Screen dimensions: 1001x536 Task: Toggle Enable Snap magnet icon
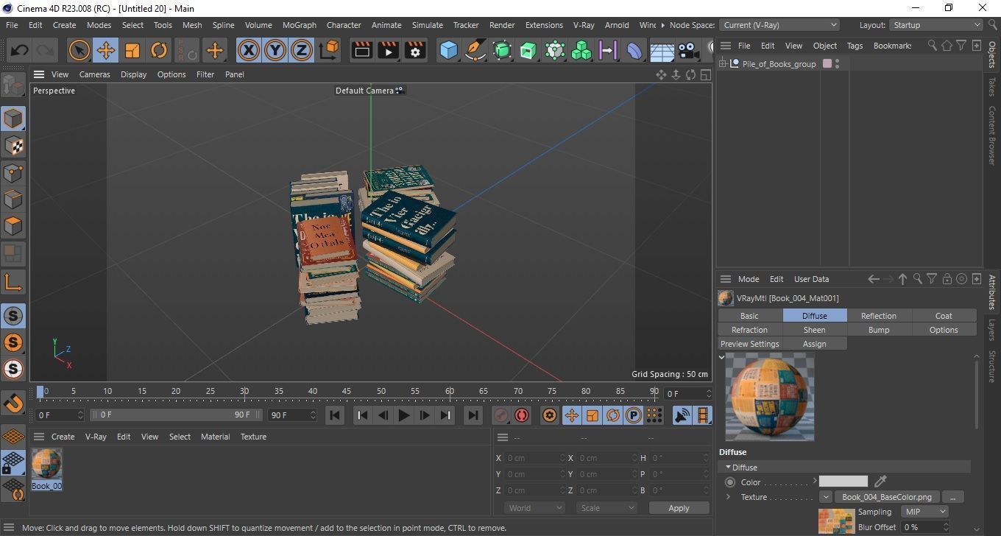(13, 403)
